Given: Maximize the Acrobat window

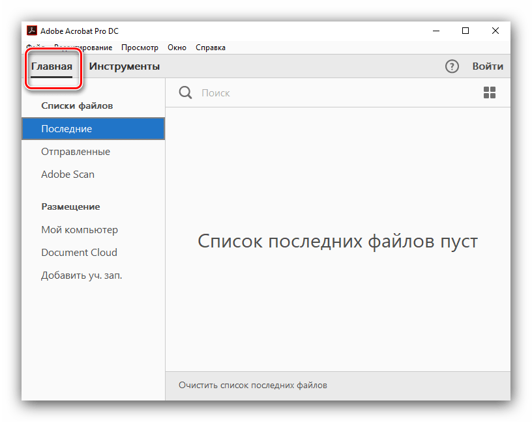Looking at the screenshot, I should coord(465,31).
